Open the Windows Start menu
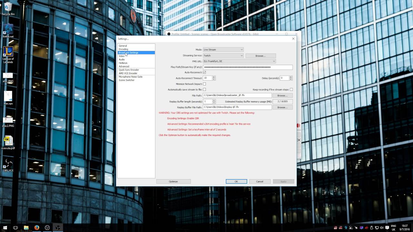413x232 pixels. tap(5, 227)
